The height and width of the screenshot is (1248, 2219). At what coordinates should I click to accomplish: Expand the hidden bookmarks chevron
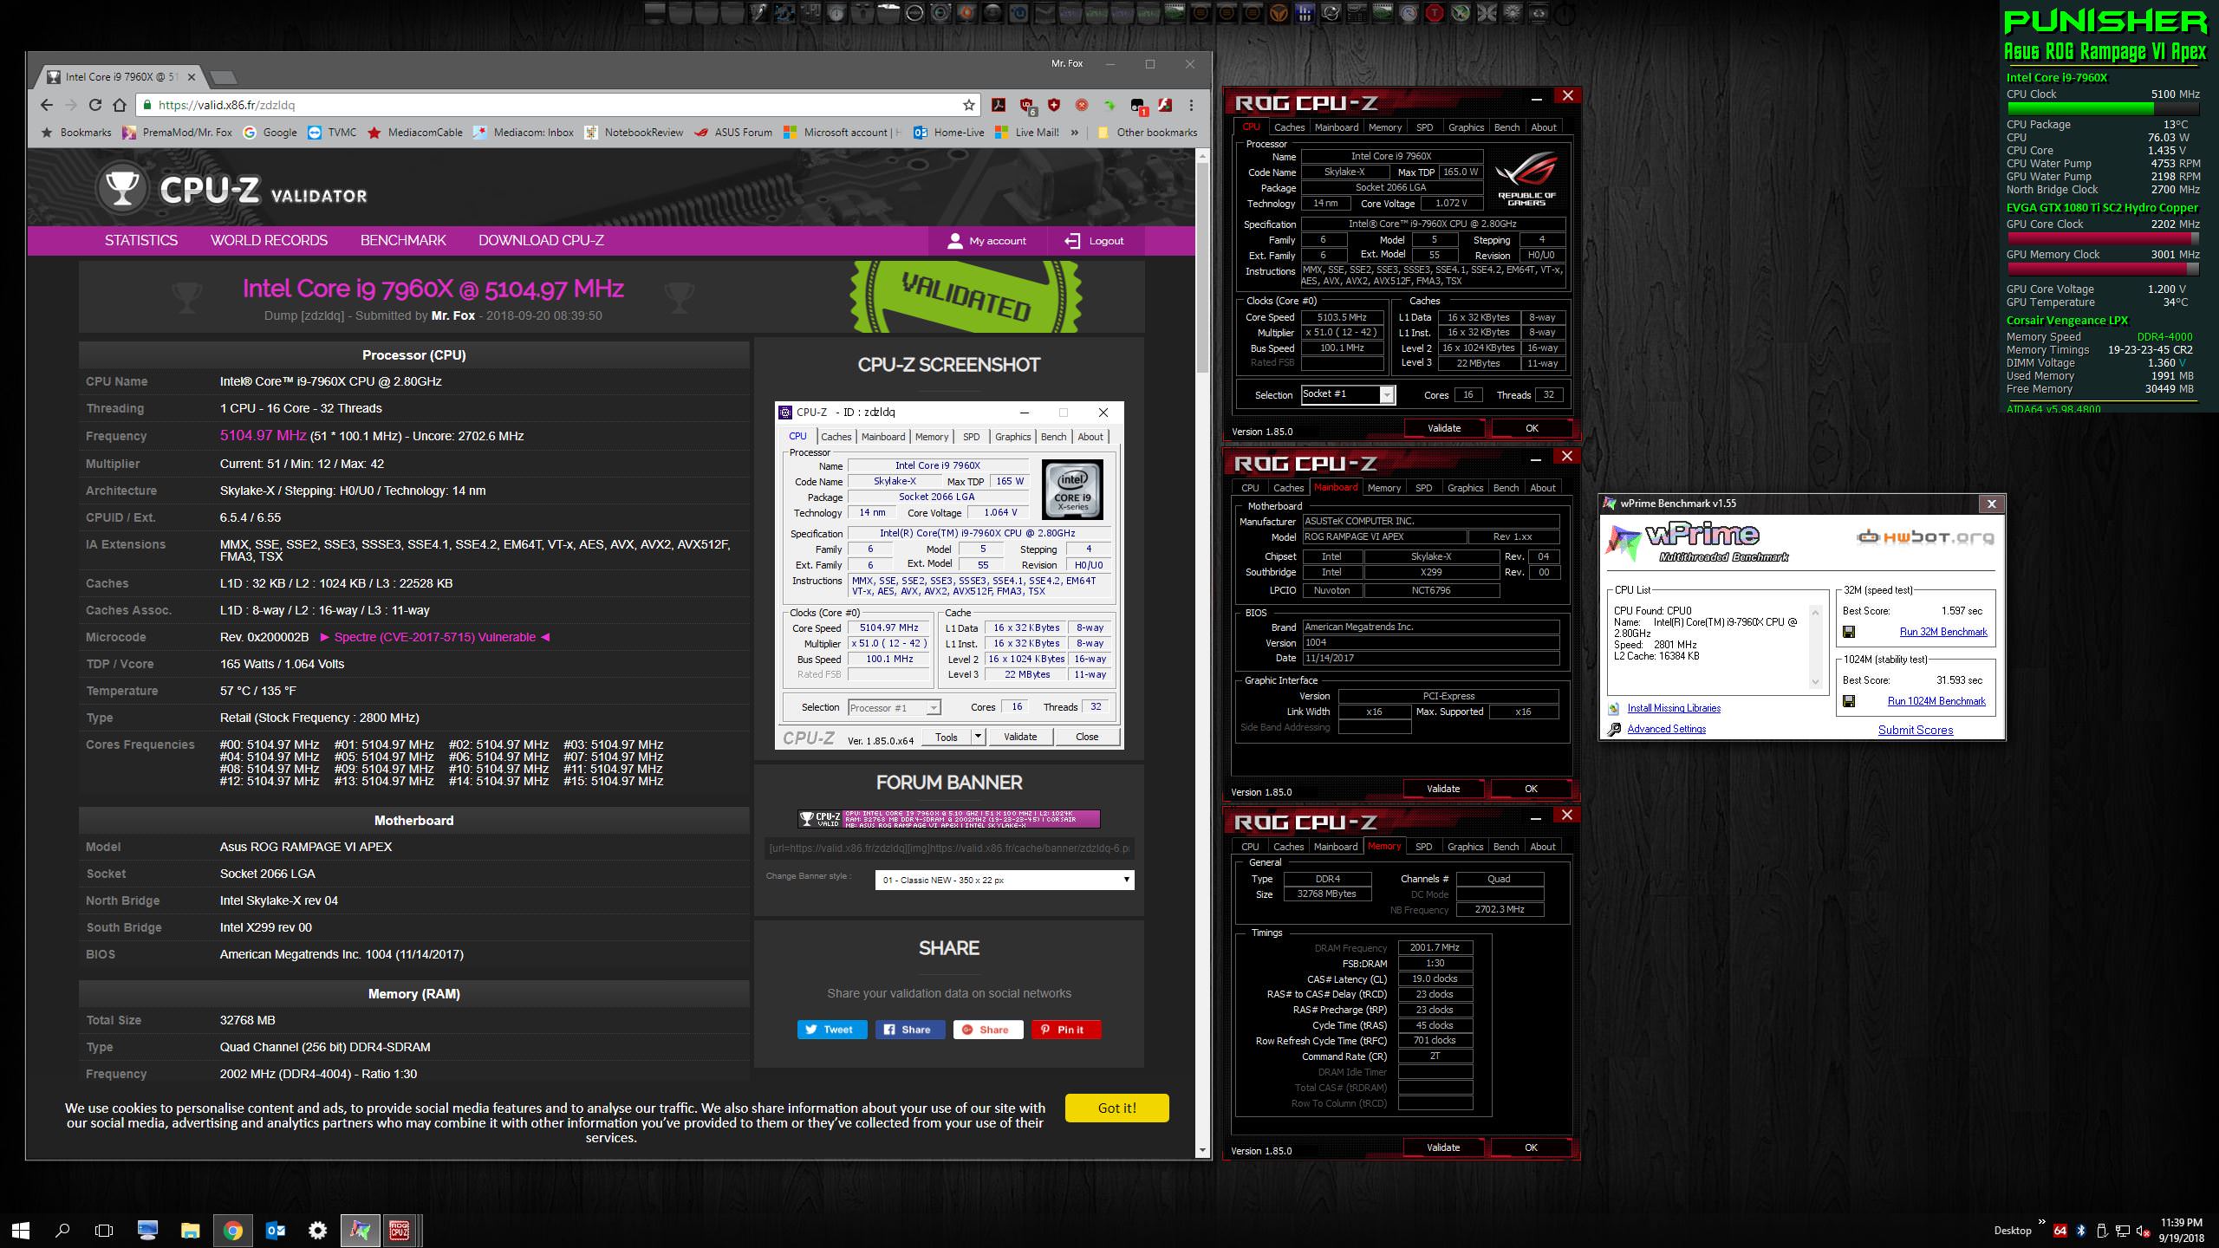[x=1075, y=133]
